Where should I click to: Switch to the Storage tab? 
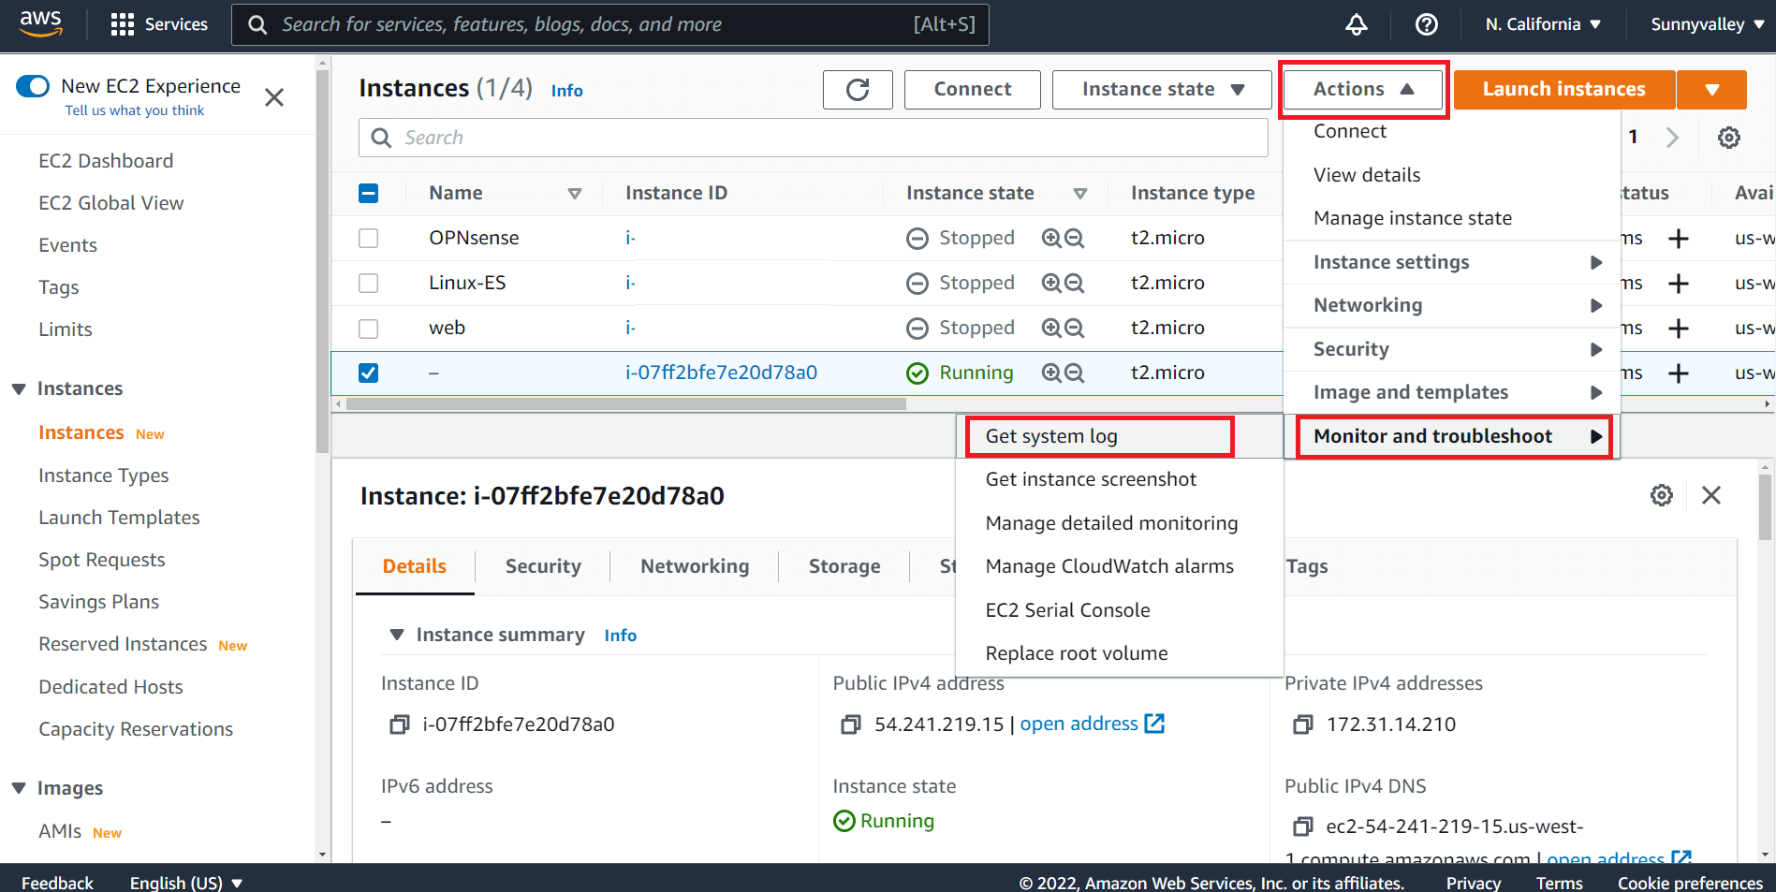coord(844,565)
